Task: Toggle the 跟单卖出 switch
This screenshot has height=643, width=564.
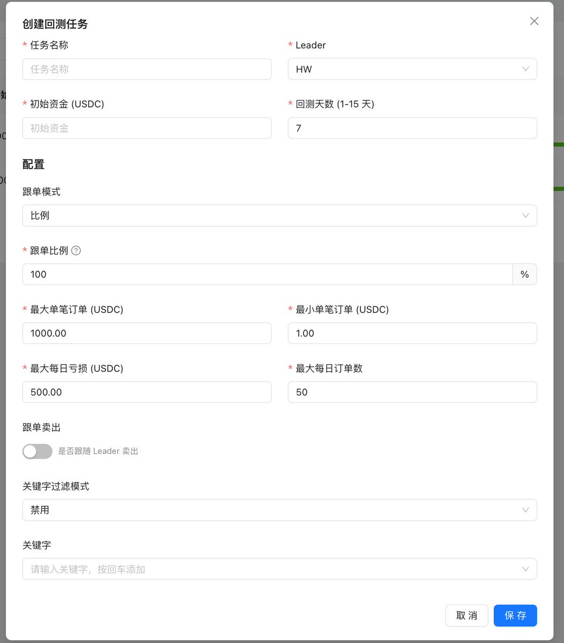Action: pyautogui.click(x=37, y=451)
